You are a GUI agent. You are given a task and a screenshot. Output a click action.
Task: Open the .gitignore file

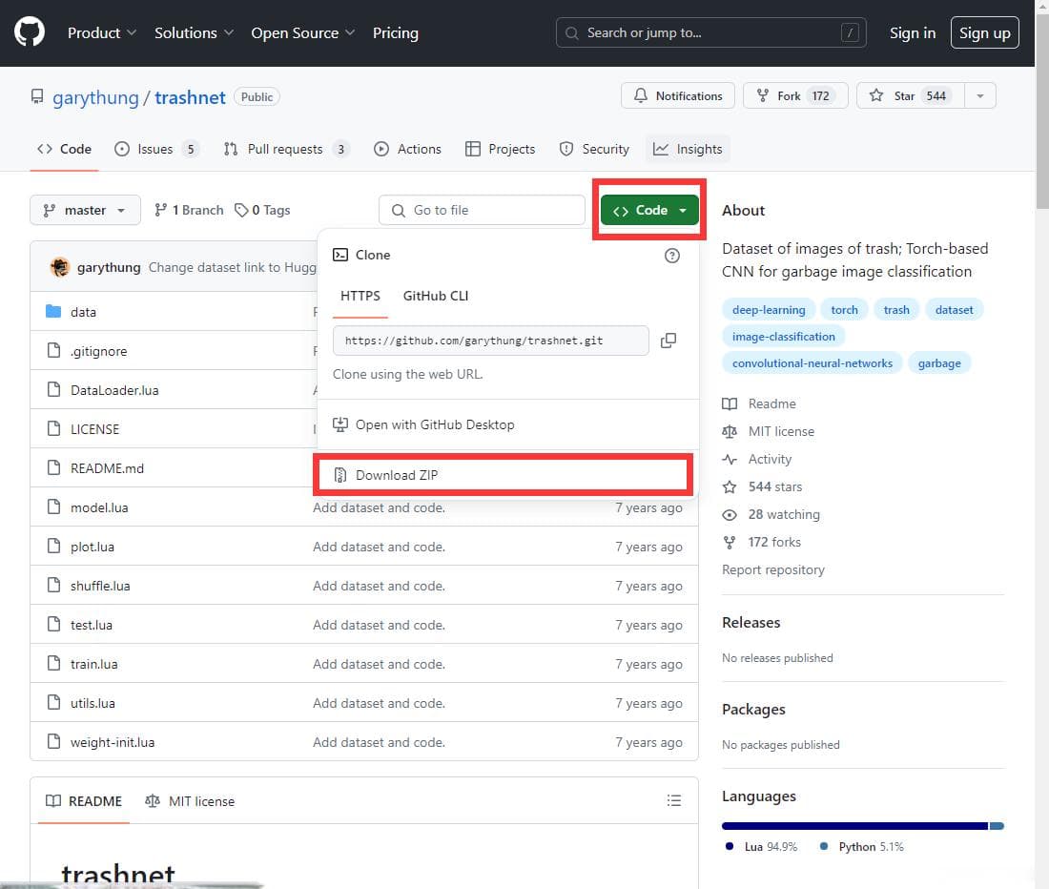[x=99, y=351]
